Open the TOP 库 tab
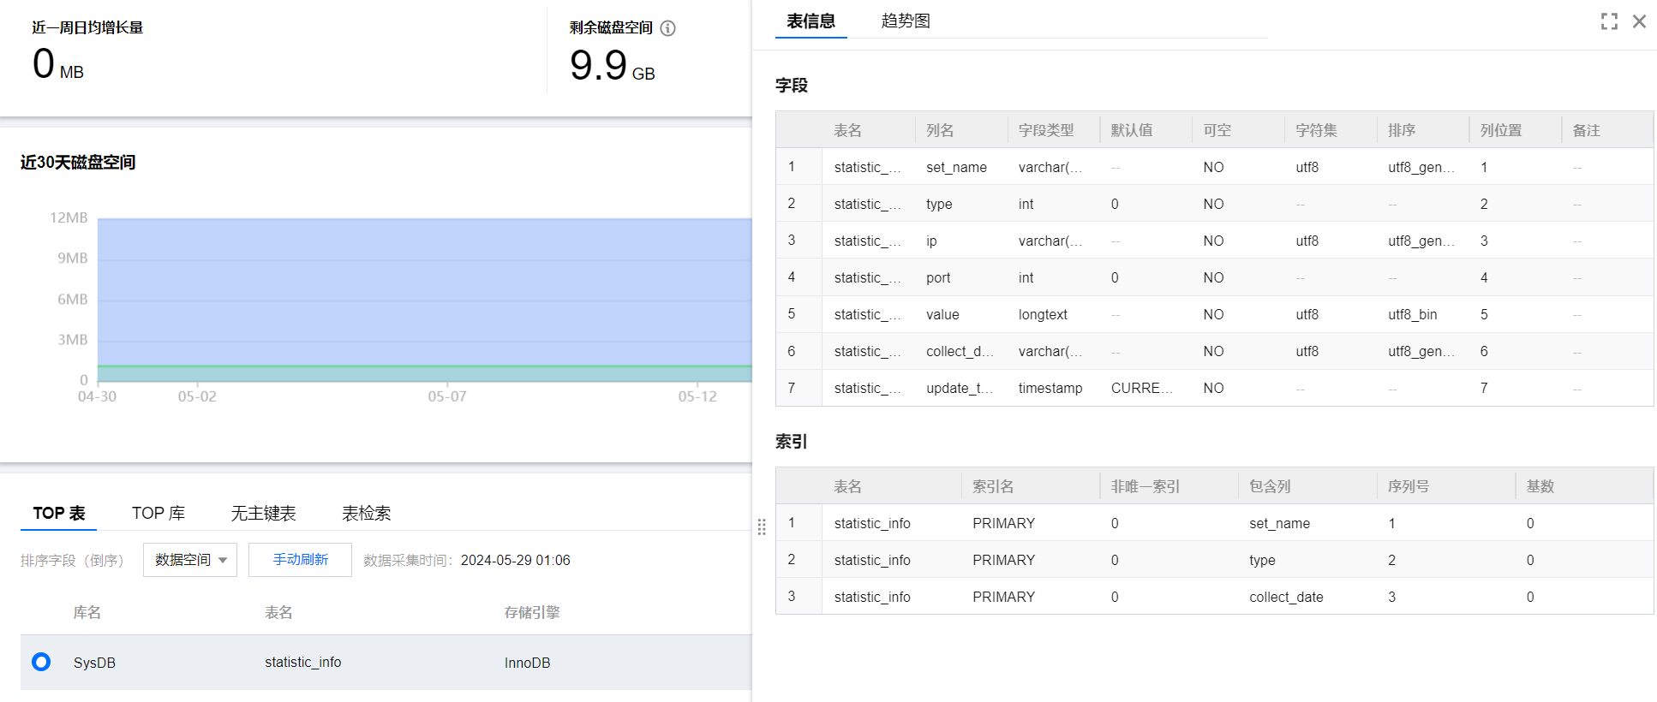This screenshot has height=702, width=1657. pyautogui.click(x=158, y=513)
